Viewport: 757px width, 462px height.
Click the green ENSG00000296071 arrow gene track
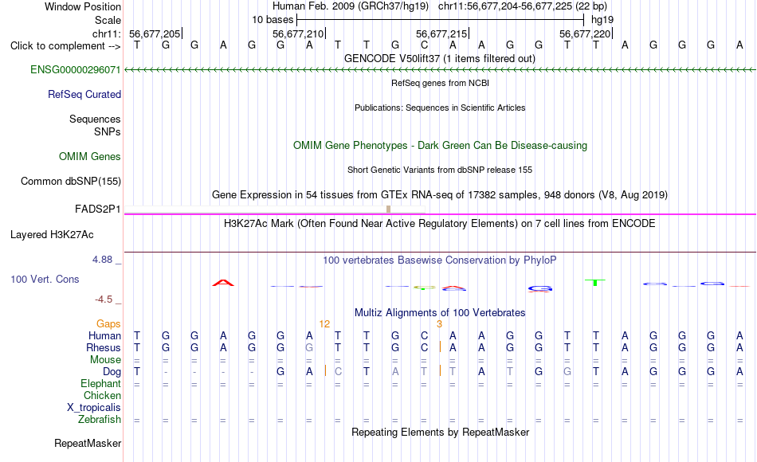(x=440, y=70)
